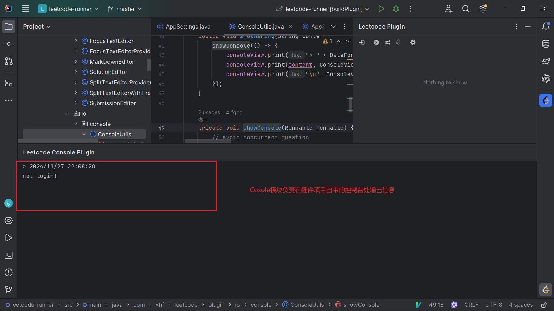Close the ConsoleUtils.java tab
This screenshot has height=311, width=554.
pos(291,27)
